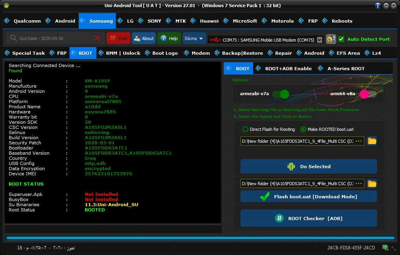This screenshot has height=255, width=400.
Task: Browse for boot.uat using second folder icon
Action: [372, 184]
